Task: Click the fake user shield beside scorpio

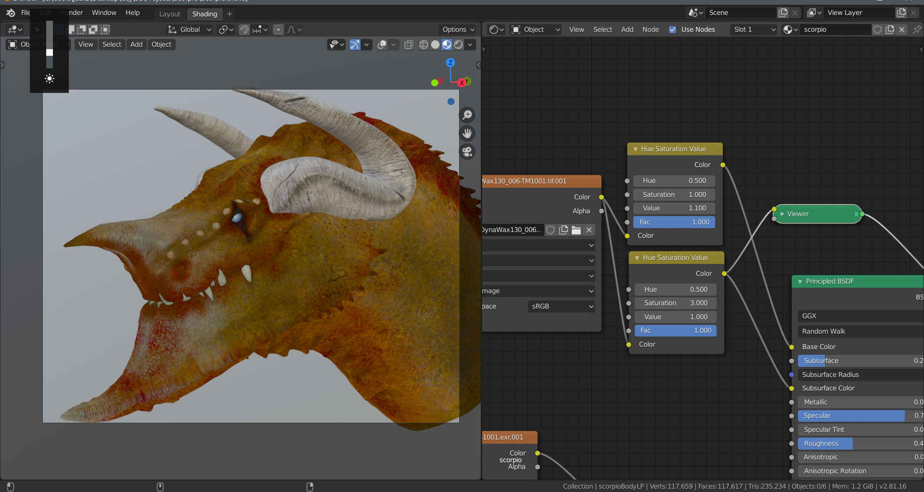Action: pyautogui.click(x=877, y=29)
